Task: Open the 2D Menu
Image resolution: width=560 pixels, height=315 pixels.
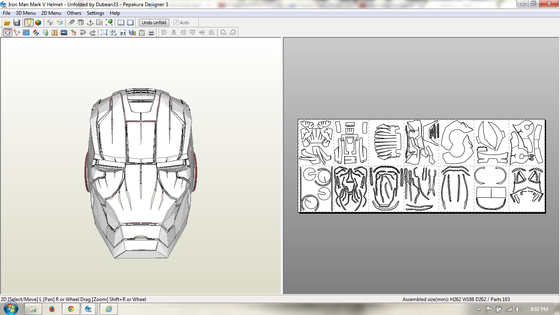Action: pyautogui.click(x=51, y=13)
